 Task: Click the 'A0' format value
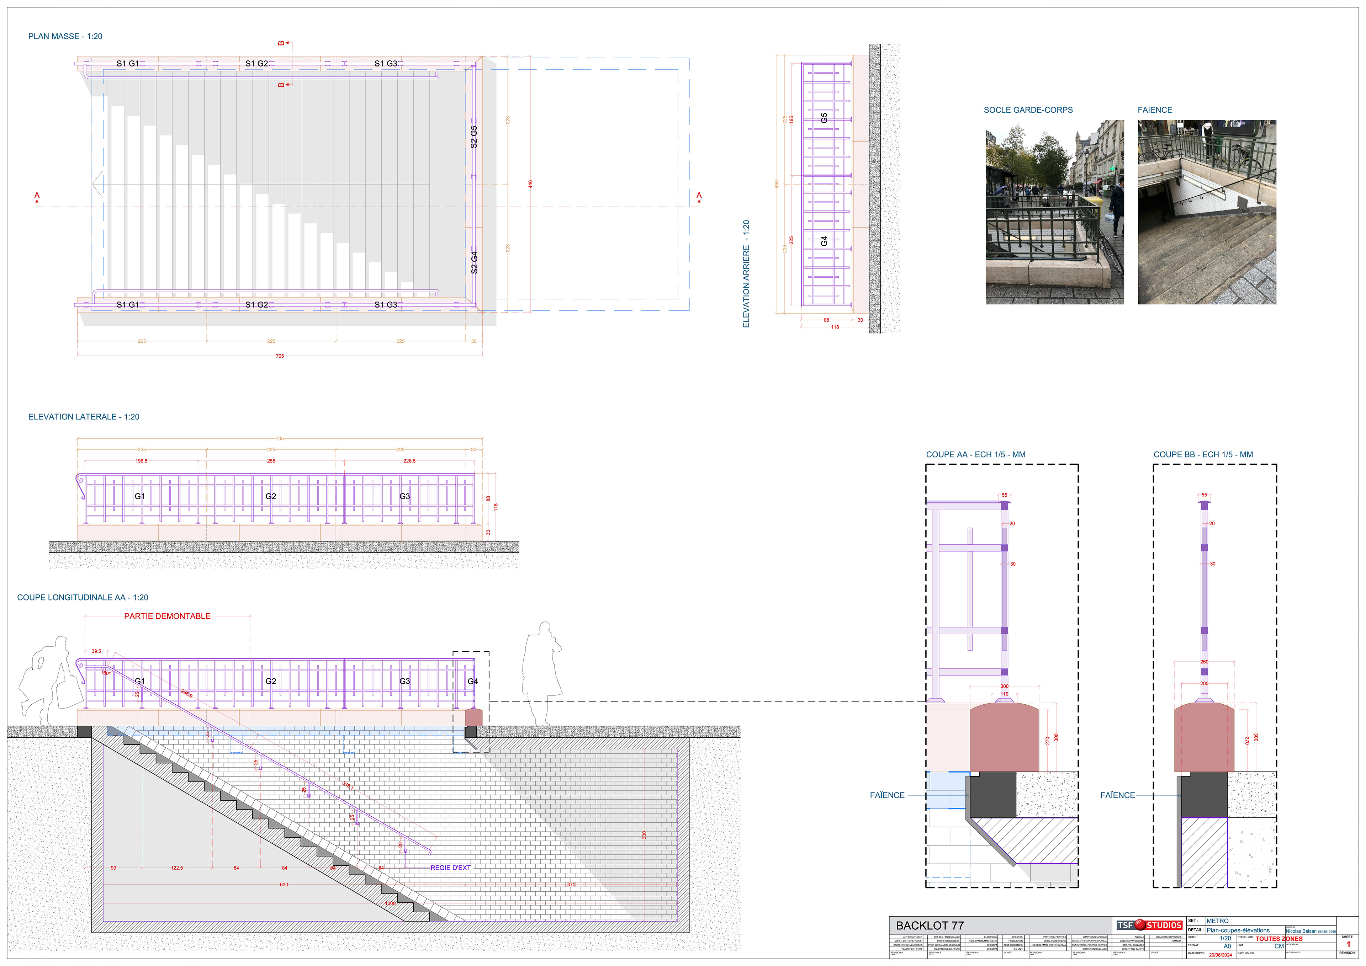[1227, 946]
